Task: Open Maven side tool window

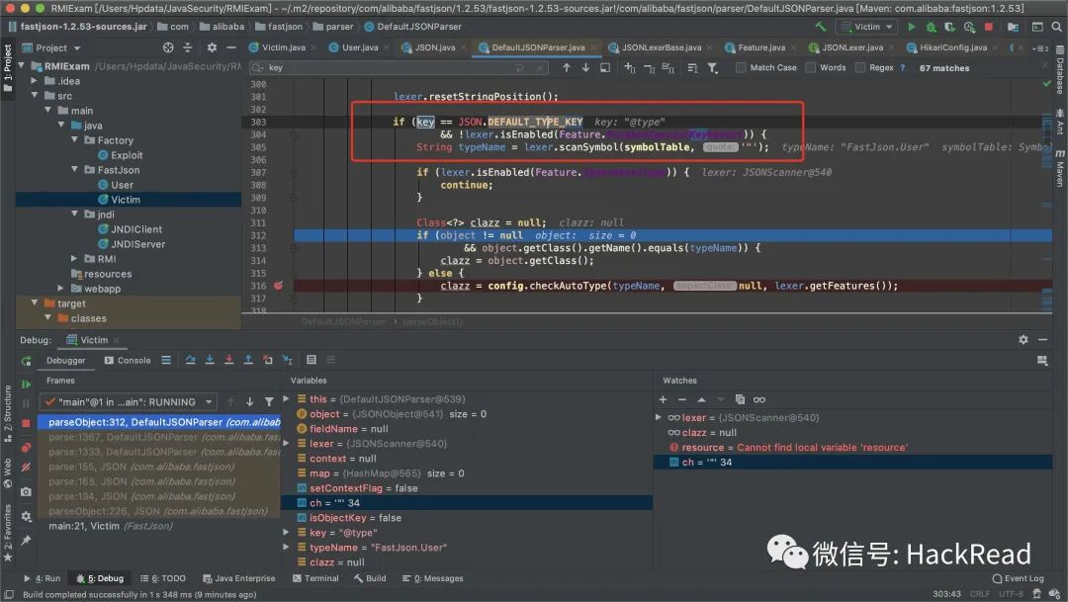Action: click(1060, 169)
